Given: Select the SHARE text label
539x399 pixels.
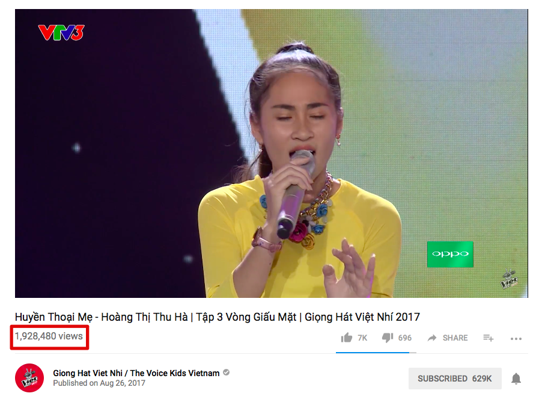Looking at the screenshot, I should point(455,338).
